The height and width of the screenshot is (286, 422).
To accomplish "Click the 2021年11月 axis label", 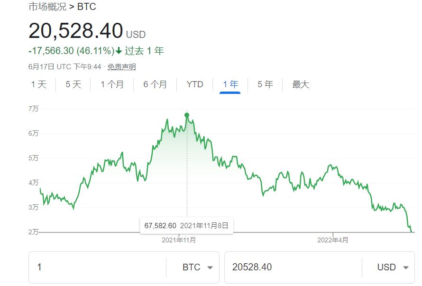I will click(x=179, y=240).
